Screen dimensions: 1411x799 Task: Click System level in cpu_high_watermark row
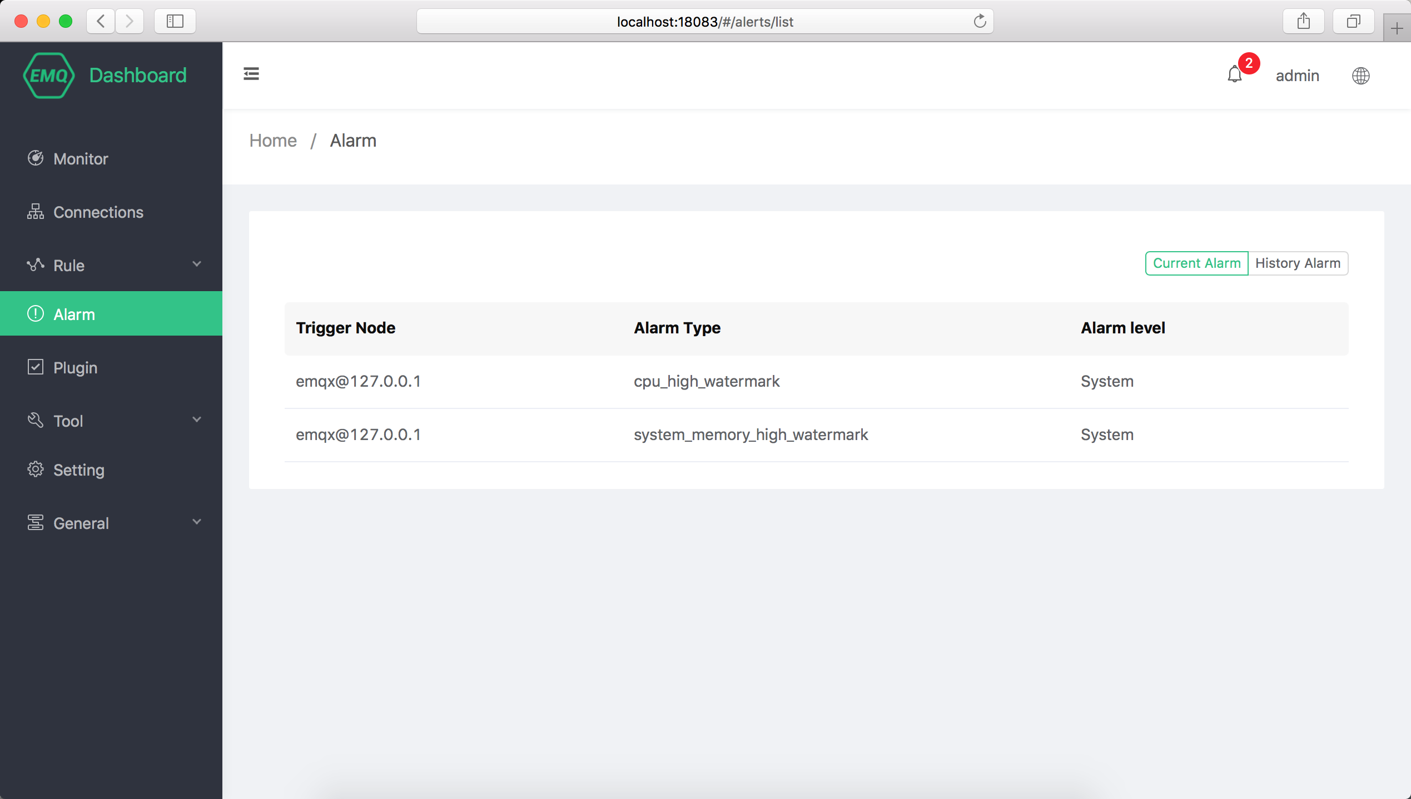click(1107, 381)
